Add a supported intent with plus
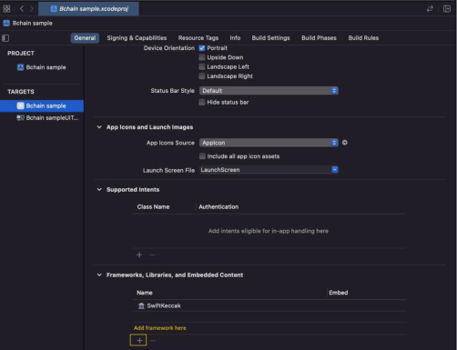457x350 pixels. pos(139,255)
